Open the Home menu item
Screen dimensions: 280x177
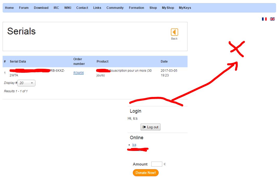click(9, 8)
